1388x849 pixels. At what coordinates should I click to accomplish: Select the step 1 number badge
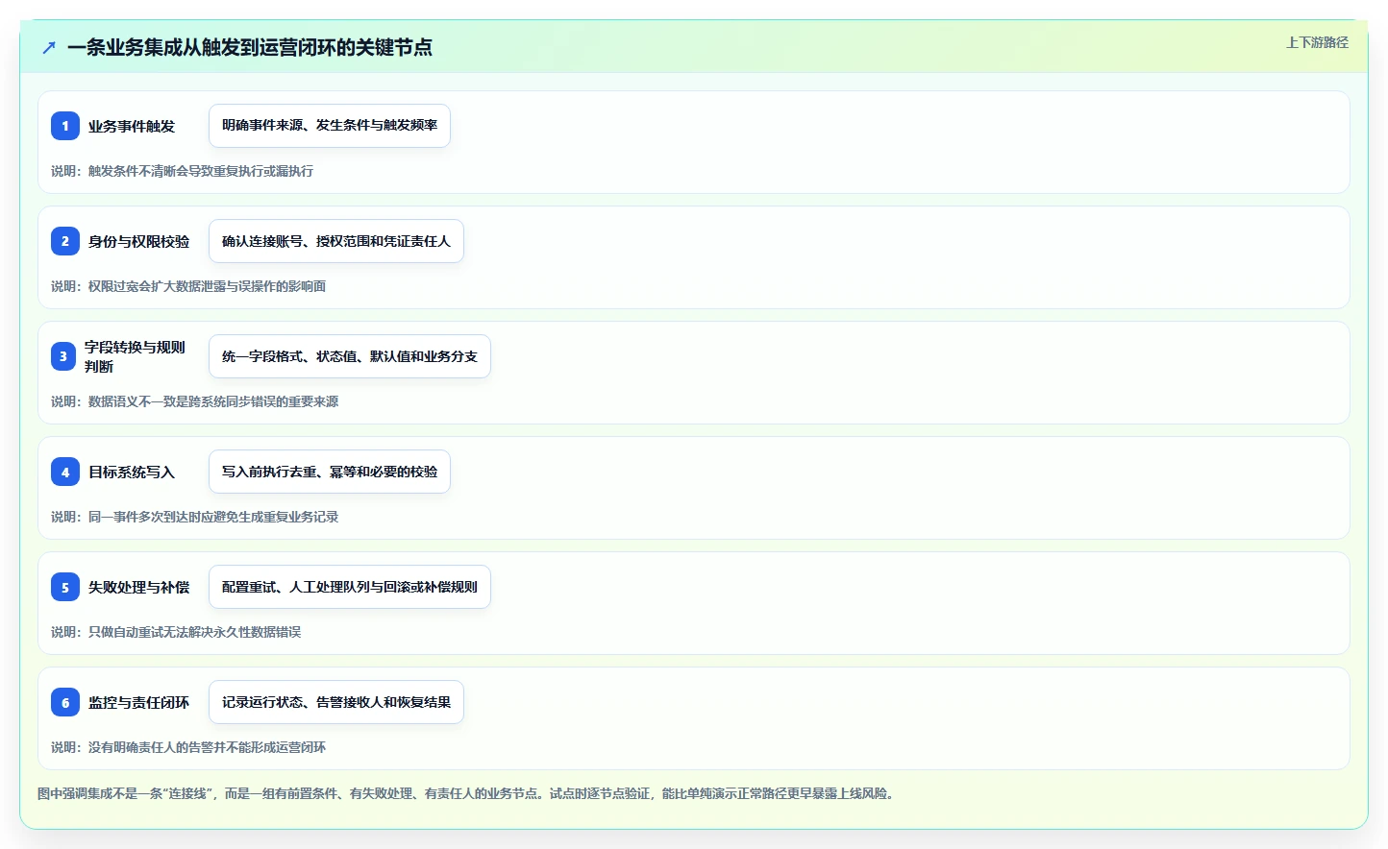65,126
